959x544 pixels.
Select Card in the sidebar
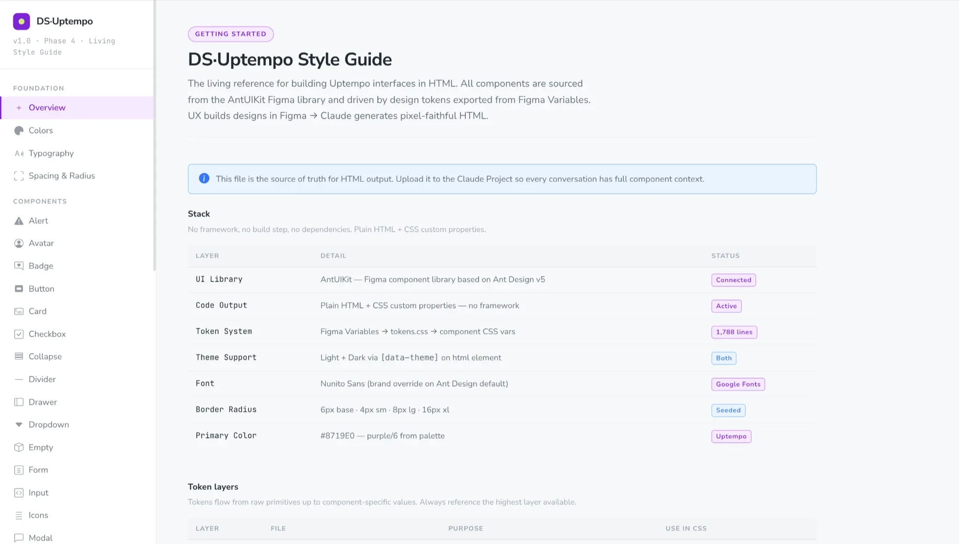tap(77, 311)
